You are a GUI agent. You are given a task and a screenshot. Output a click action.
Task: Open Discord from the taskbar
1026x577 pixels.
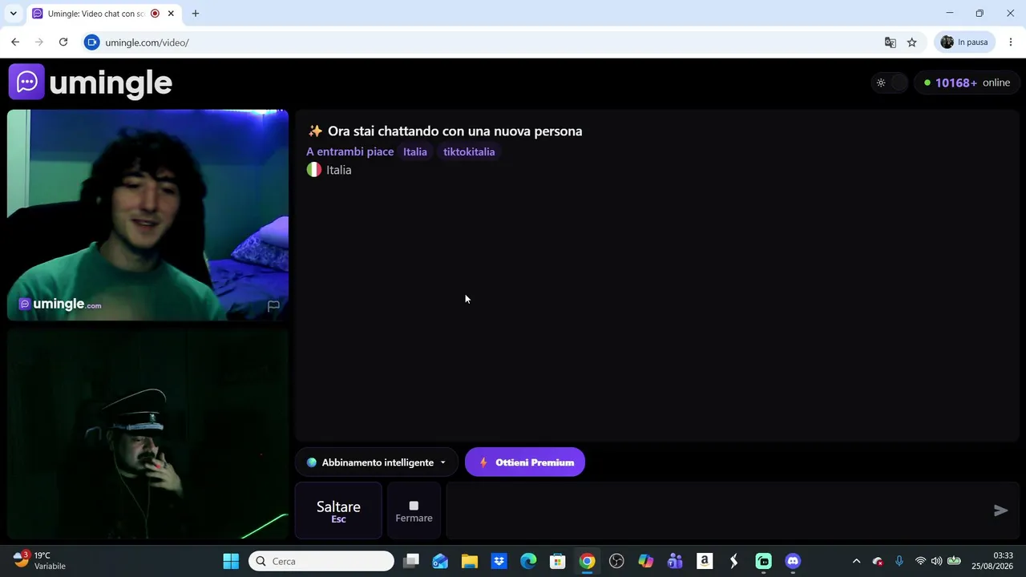[x=793, y=561]
